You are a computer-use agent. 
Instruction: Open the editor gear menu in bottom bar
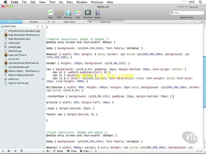pyautogui.click(x=48, y=151)
